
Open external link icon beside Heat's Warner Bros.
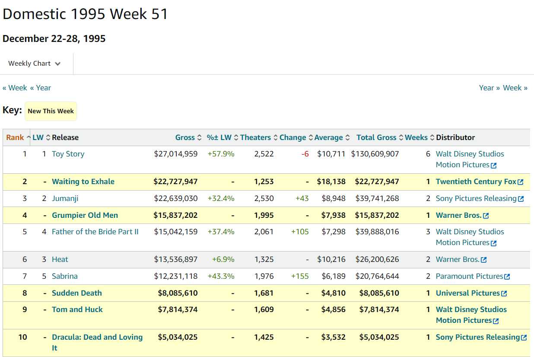pyautogui.click(x=484, y=260)
